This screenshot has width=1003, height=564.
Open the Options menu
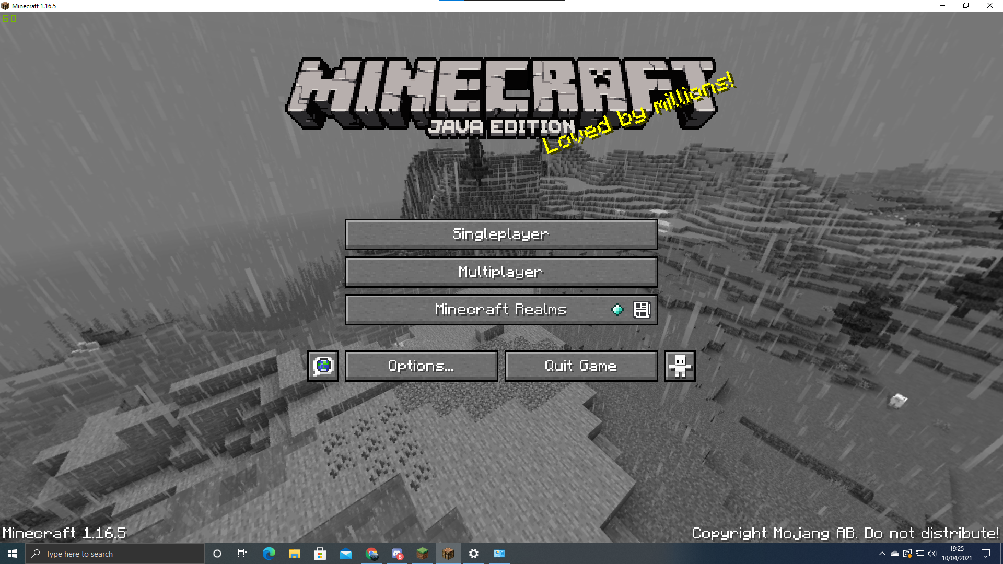point(421,366)
